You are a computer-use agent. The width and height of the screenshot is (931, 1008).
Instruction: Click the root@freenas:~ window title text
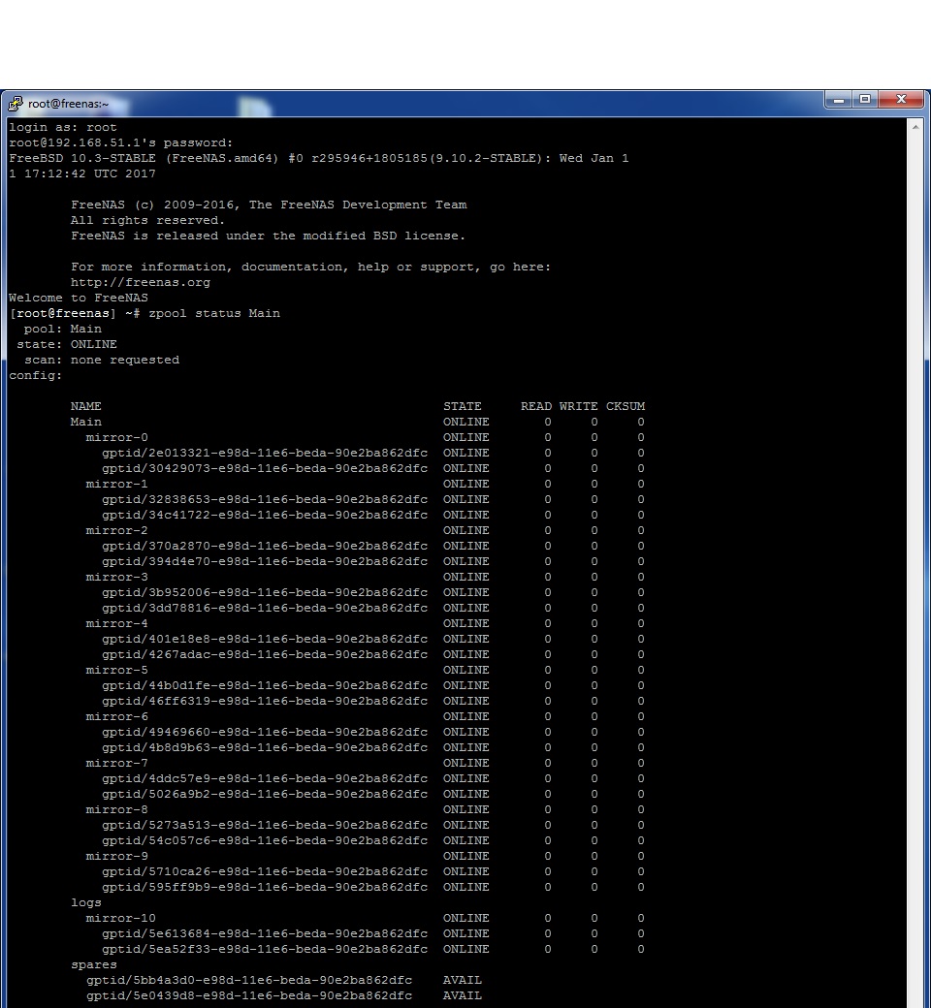(68, 104)
